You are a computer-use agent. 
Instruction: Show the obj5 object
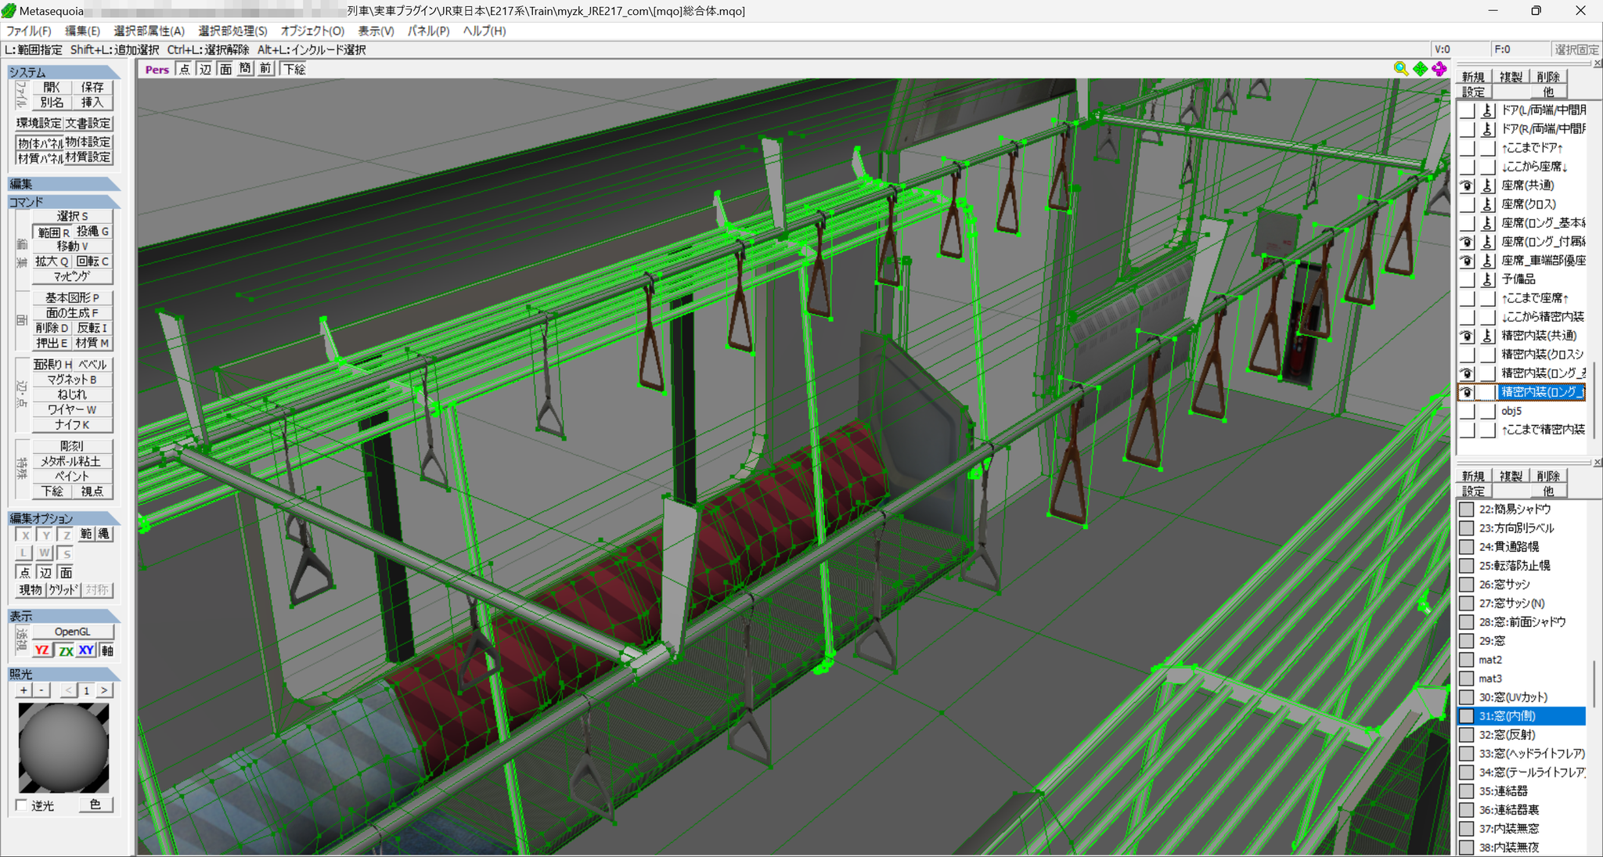[1467, 411]
